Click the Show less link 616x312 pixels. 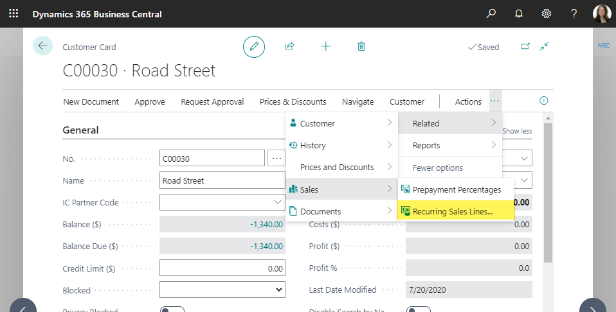(x=517, y=131)
